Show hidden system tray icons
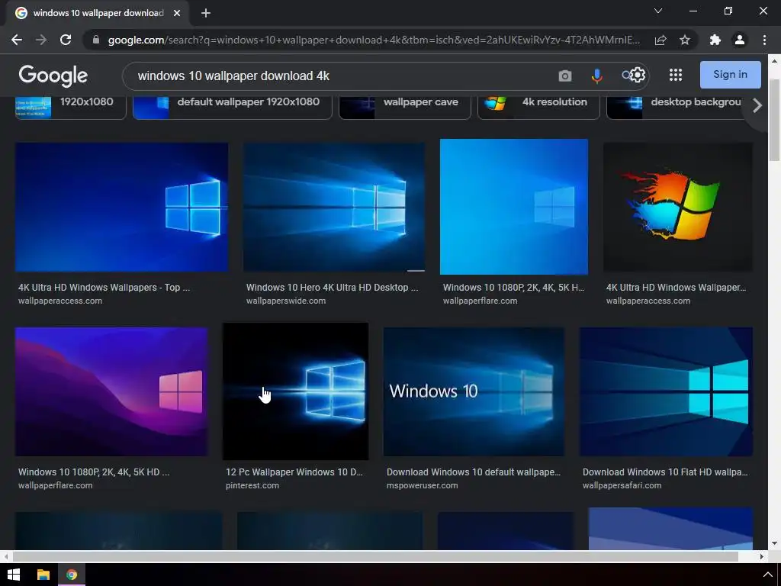The height and width of the screenshot is (586, 781). pos(767,575)
